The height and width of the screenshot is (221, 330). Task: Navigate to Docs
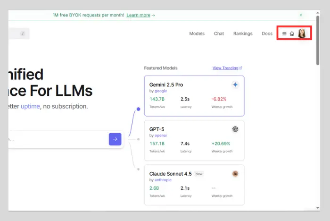tap(267, 34)
